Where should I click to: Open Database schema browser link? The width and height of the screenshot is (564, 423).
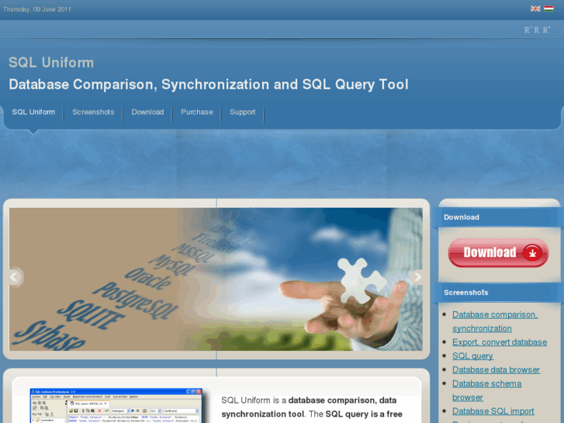tap(486, 390)
